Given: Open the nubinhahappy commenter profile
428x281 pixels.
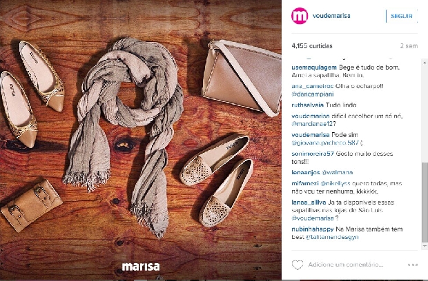Looking at the screenshot, I should 313,229.
